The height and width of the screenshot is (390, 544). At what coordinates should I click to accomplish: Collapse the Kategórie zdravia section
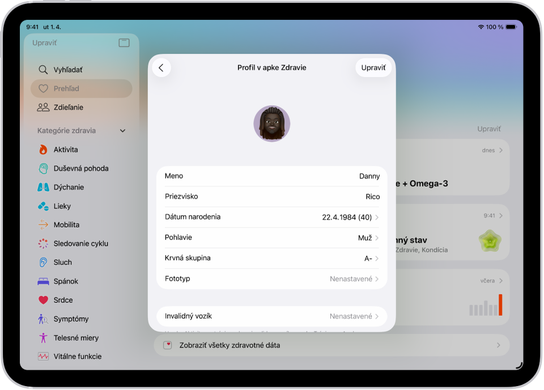pos(122,131)
